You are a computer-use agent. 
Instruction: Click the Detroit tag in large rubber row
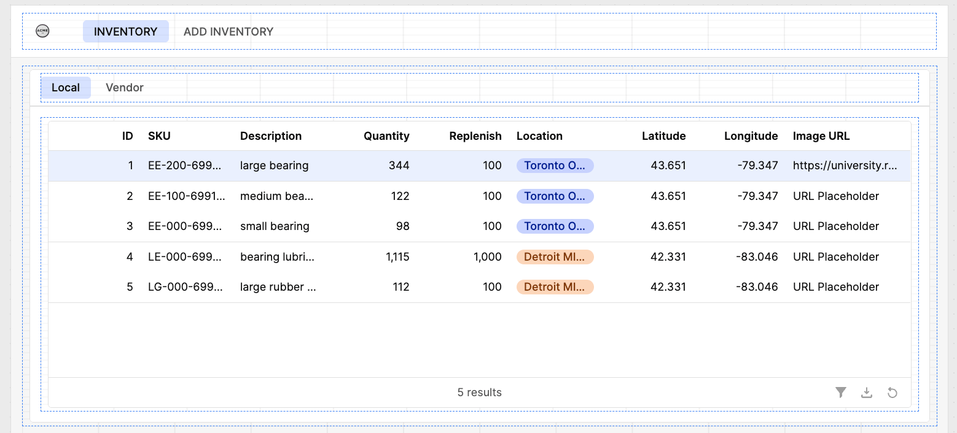pos(555,287)
